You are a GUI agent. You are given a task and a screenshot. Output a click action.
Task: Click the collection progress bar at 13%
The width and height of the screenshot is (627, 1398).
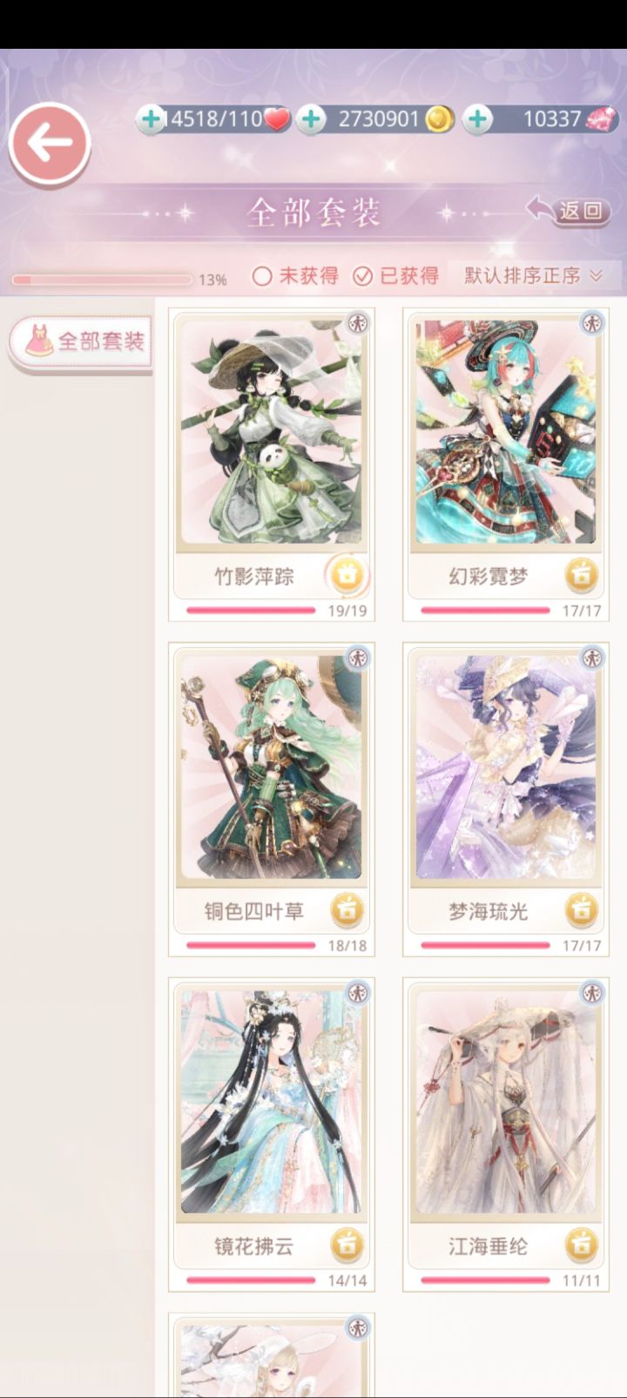click(102, 280)
